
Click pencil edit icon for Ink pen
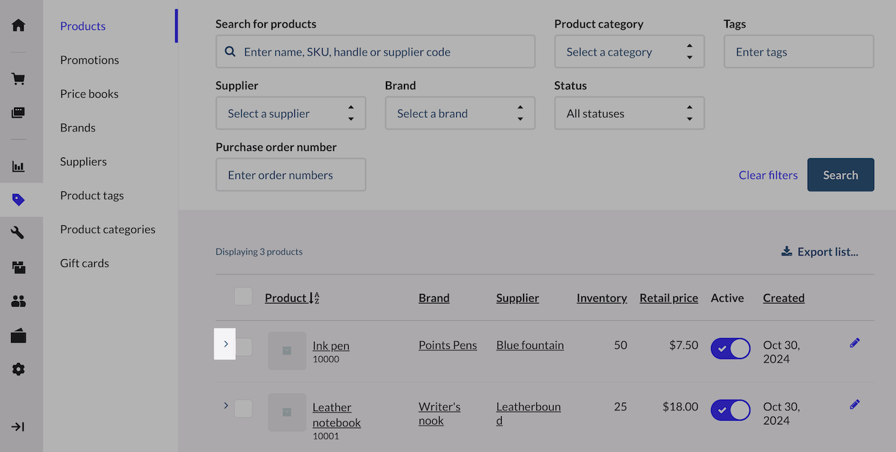pyautogui.click(x=854, y=343)
